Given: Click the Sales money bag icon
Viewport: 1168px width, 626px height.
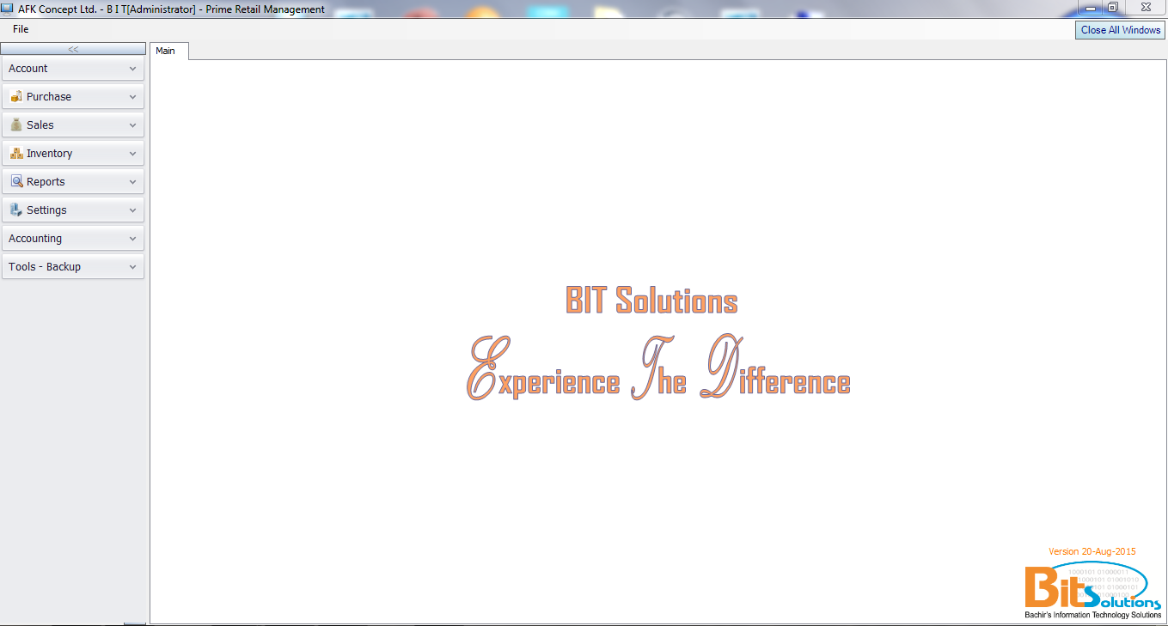Looking at the screenshot, I should [16, 125].
